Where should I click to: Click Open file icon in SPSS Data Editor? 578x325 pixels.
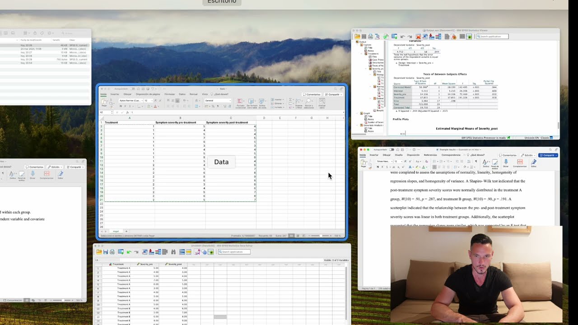click(99, 252)
